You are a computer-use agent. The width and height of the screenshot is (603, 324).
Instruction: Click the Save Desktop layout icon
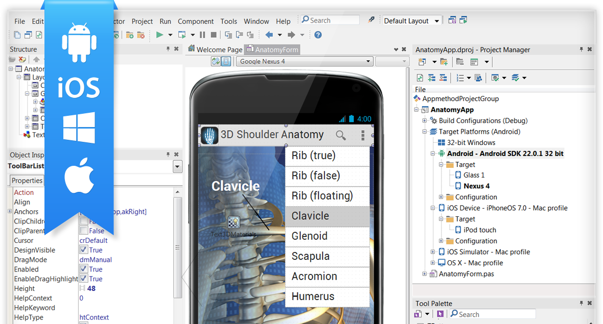coord(452,20)
